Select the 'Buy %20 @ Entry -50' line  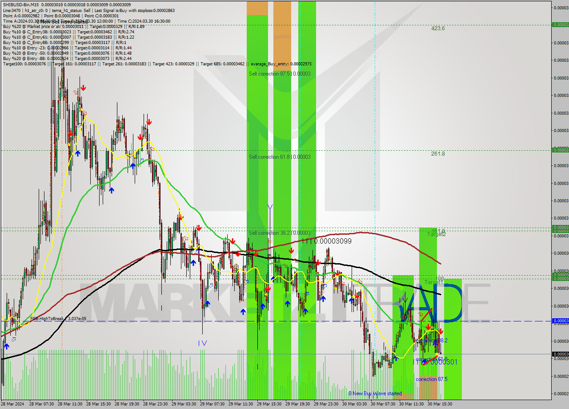67,53
